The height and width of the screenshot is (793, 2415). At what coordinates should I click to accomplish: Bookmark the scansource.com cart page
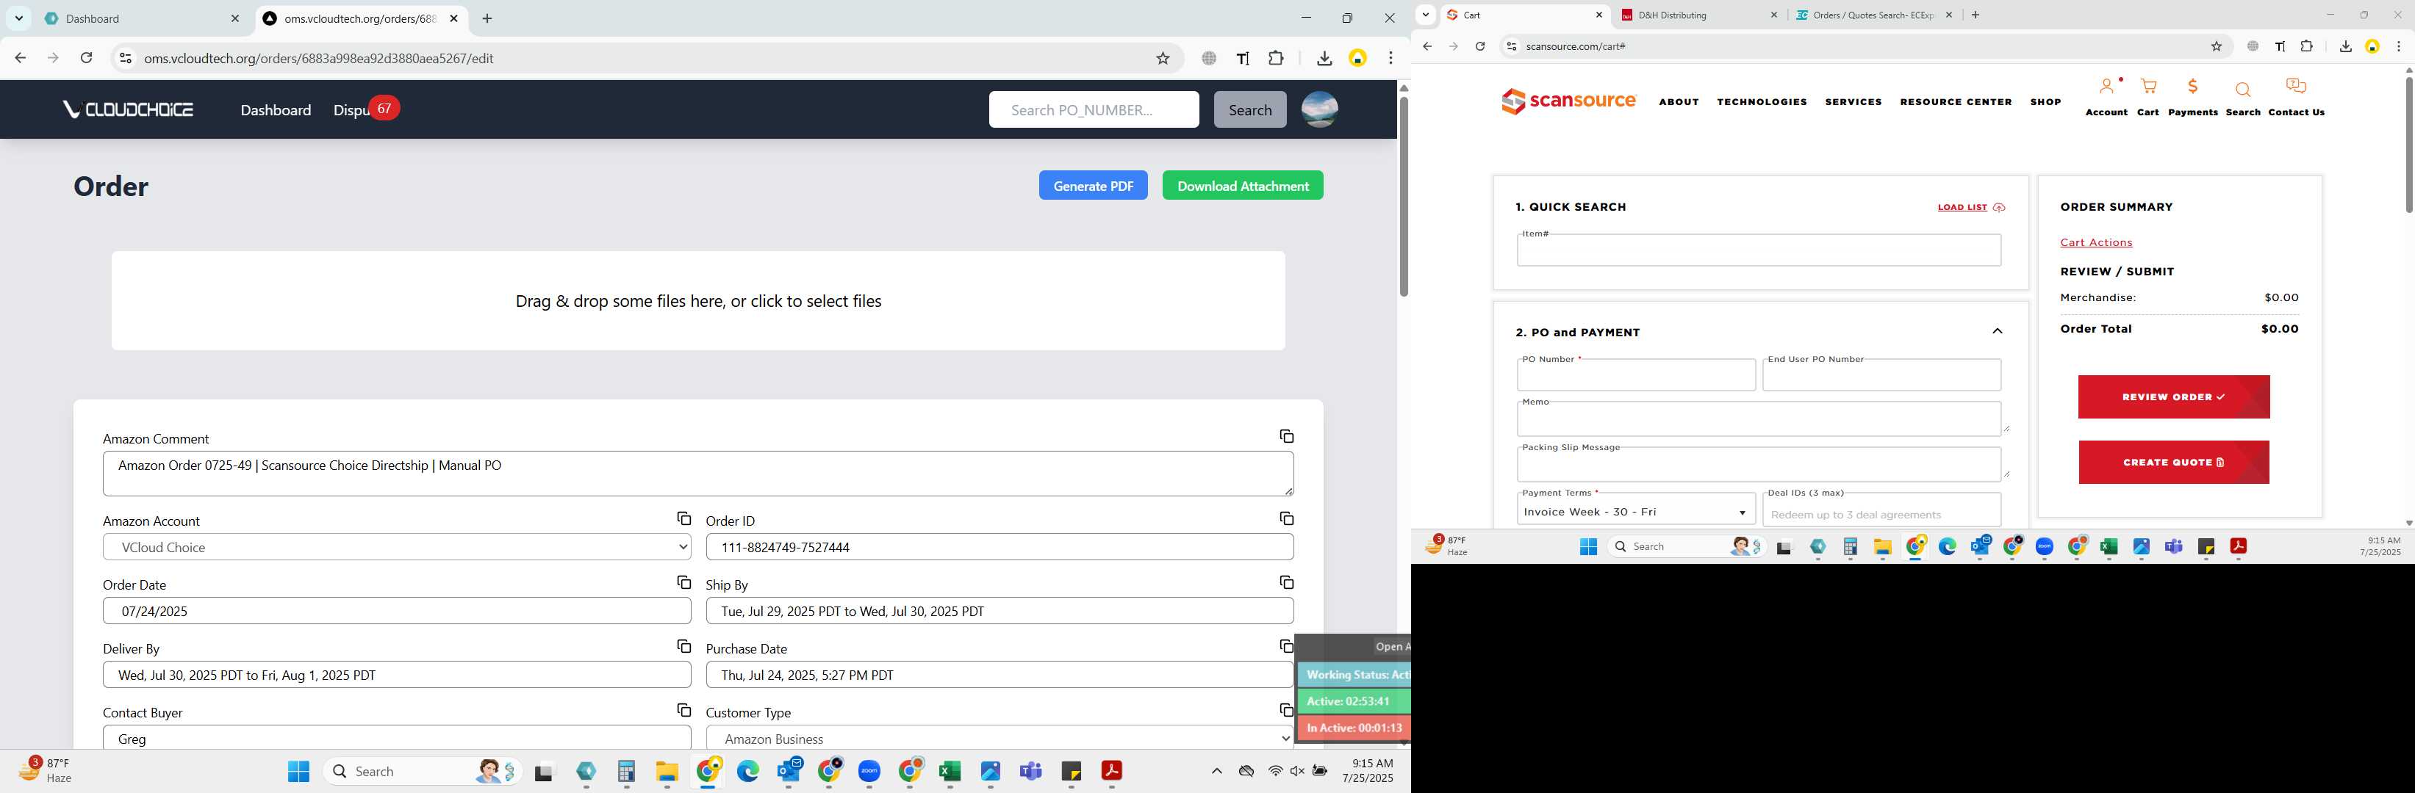point(2217,46)
